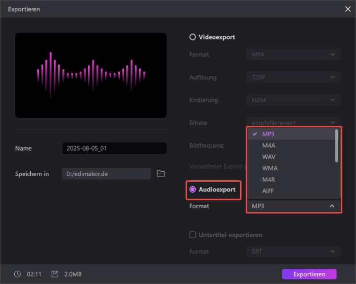Click the Auflösung label
The image size is (356, 284).
click(203, 77)
